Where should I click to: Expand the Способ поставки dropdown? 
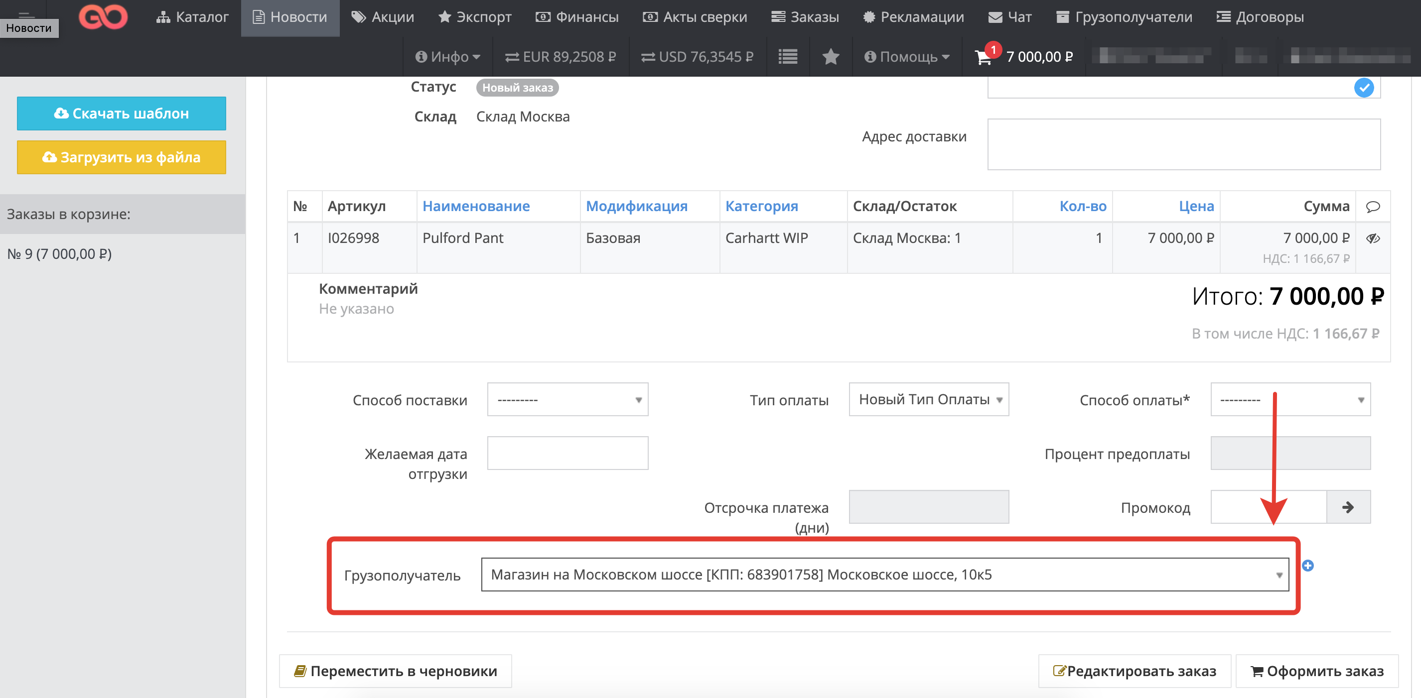(x=567, y=400)
